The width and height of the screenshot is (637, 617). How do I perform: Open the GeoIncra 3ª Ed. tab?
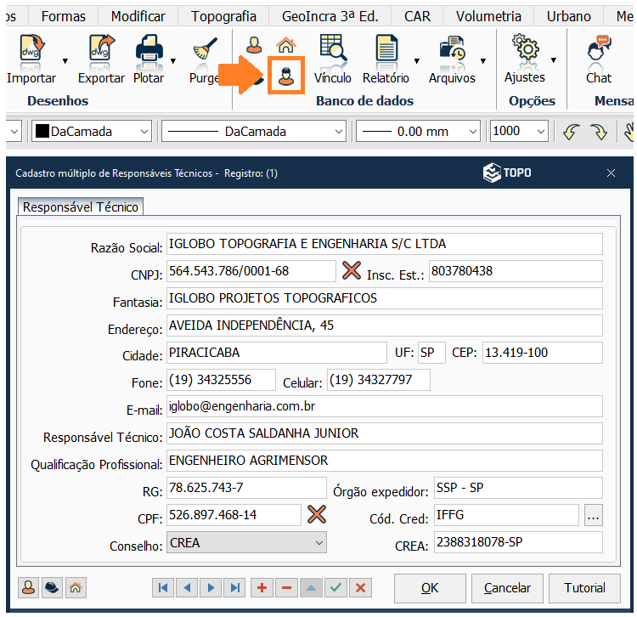336,16
